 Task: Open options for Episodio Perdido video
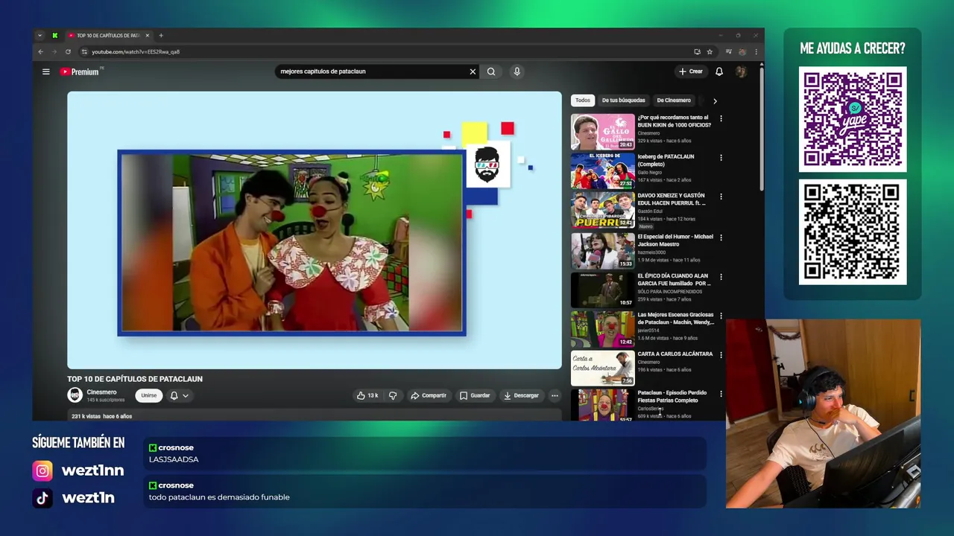(x=720, y=394)
